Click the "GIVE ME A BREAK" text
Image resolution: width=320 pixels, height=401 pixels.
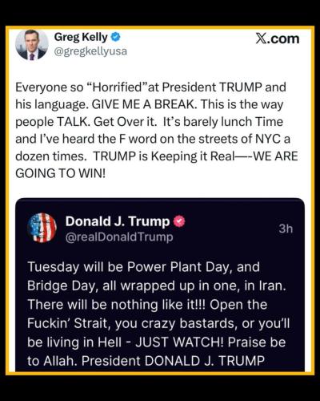click(145, 104)
